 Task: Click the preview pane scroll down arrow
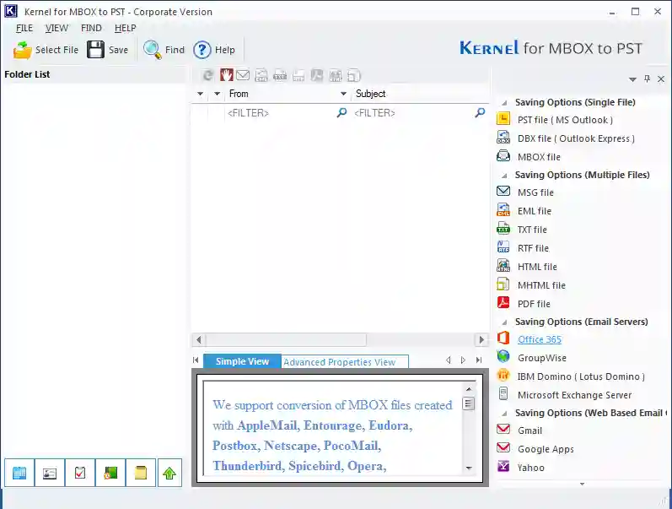coord(469,468)
